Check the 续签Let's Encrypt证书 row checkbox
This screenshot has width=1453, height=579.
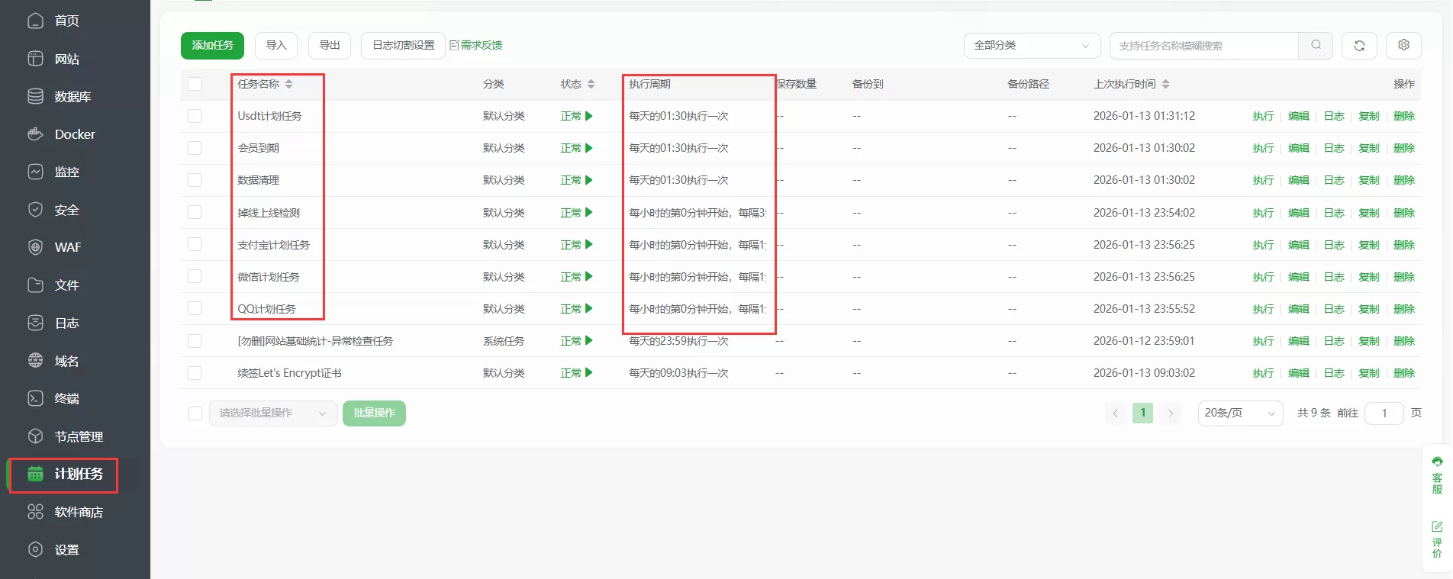click(x=195, y=373)
